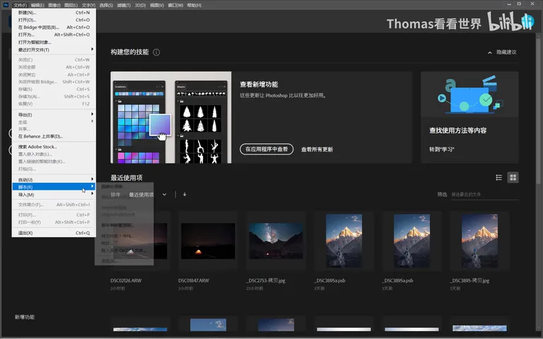This screenshot has width=543, height=339.
Task: Click the Photoshop Ps logo icon
Action: pyautogui.click(x=6, y=5)
